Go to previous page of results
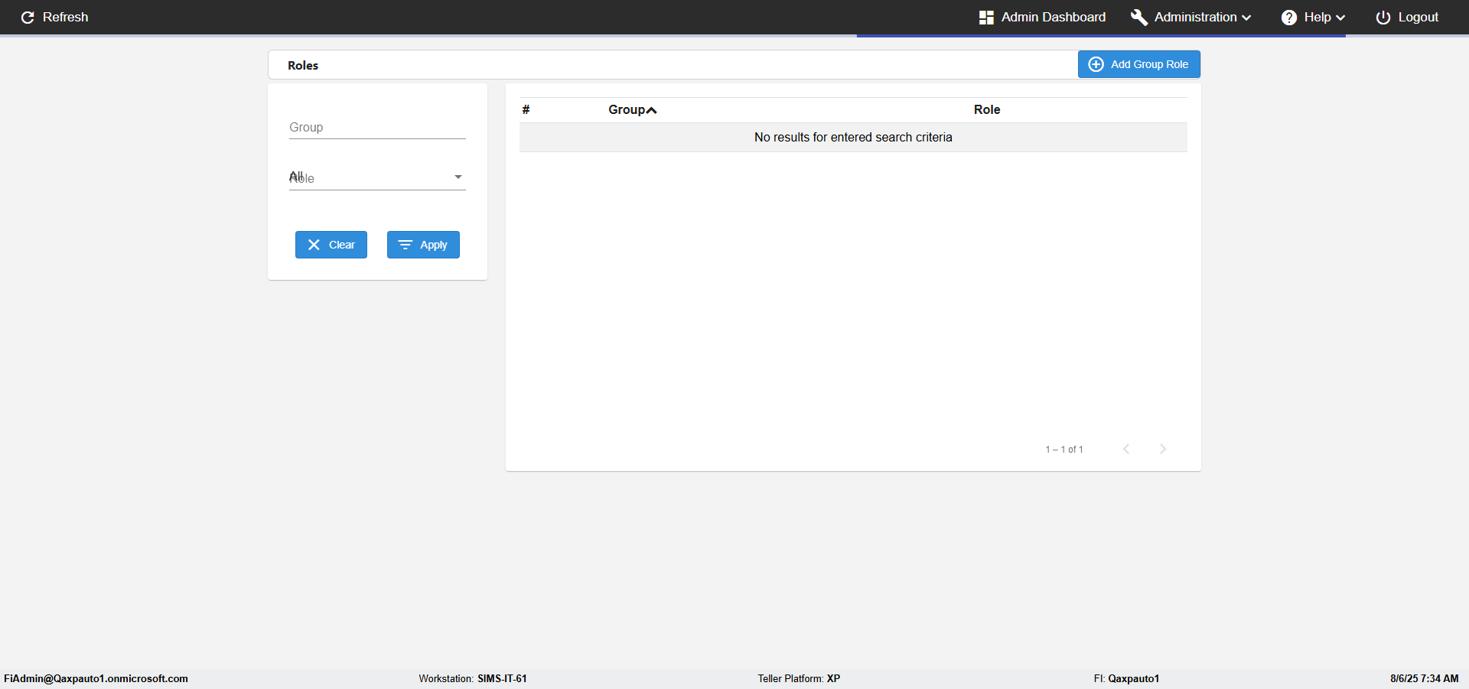Screen dimensions: 1469x689 [x=1126, y=449]
